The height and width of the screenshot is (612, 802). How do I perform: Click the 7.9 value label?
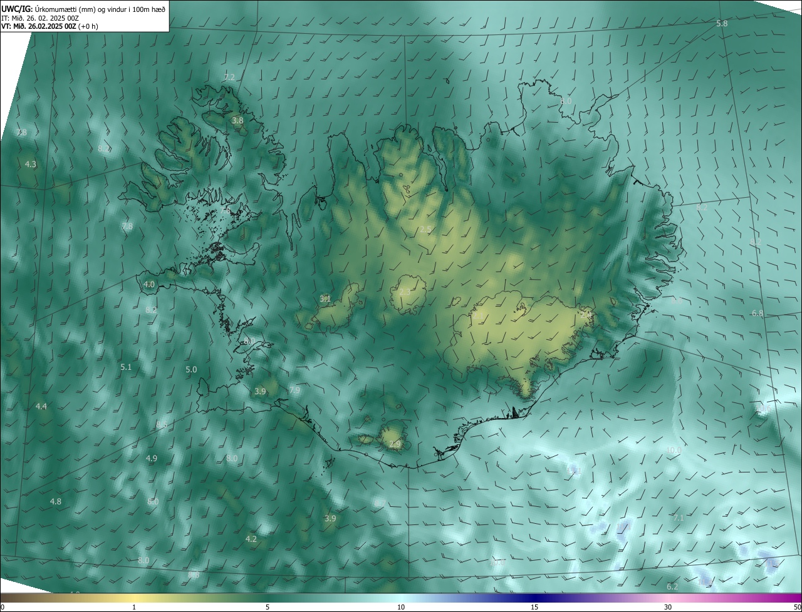tap(294, 390)
